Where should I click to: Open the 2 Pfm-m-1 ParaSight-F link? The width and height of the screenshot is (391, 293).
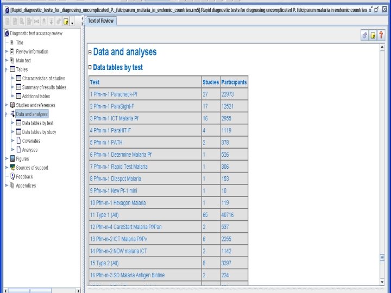pyautogui.click(x=112, y=106)
